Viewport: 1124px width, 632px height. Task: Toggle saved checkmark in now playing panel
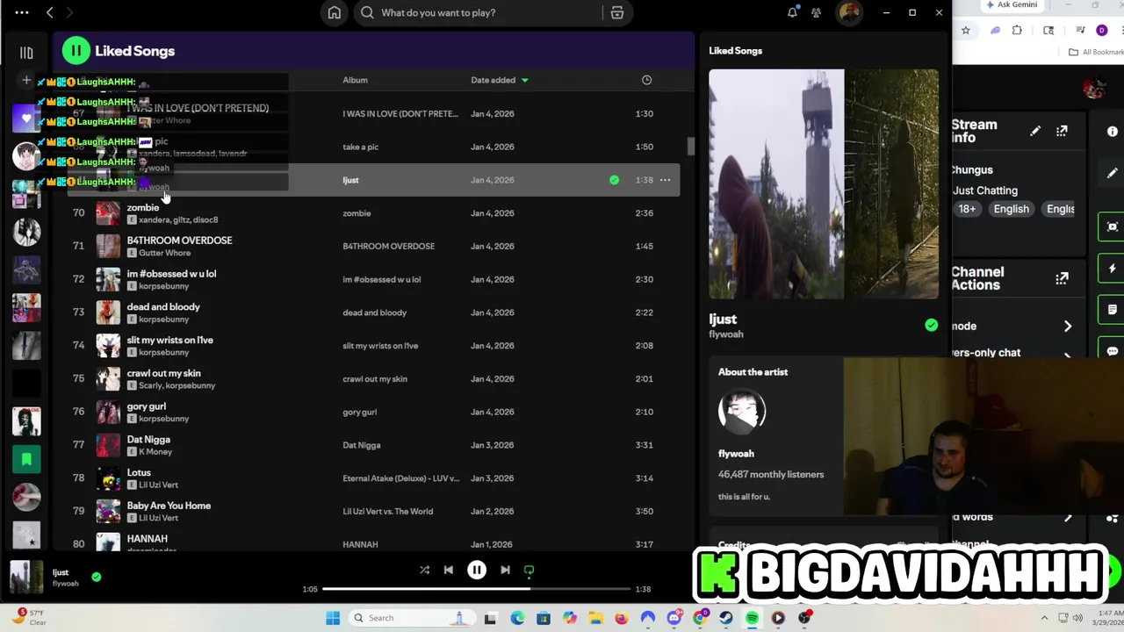(x=931, y=326)
